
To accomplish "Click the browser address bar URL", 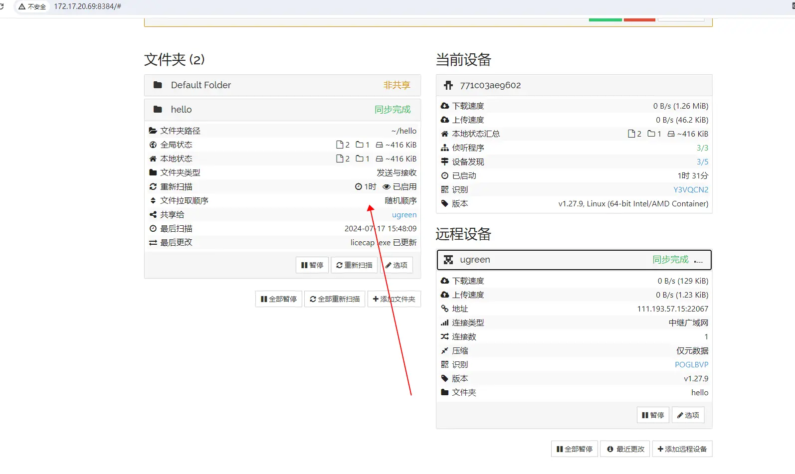I will coord(88,6).
